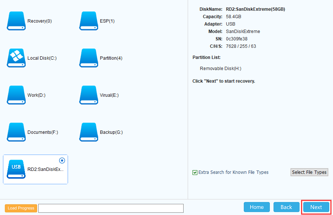
Task: Select Removable Disk(H:) in partition list
Action: coord(220,69)
